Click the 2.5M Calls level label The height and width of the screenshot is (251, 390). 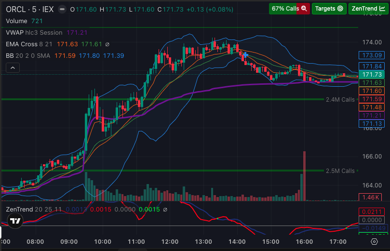(x=340, y=171)
